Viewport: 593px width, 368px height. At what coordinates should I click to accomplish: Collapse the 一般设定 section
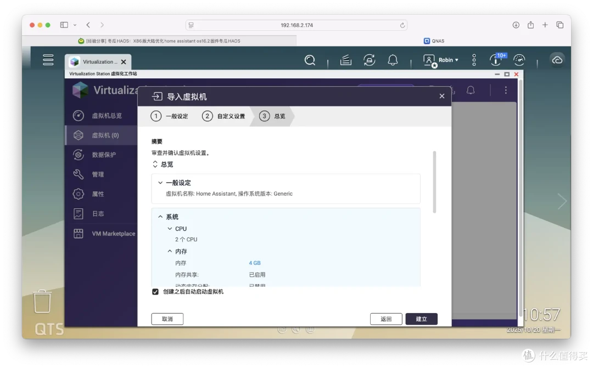click(x=160, y=183)
